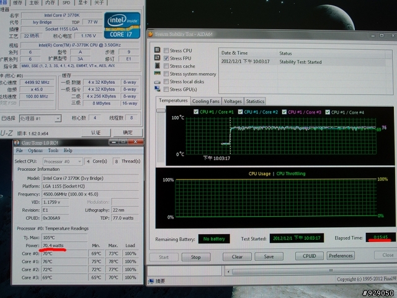Click the summary icon in AIDA64 status bar
The image size is (397, 298).
[151, 281]
